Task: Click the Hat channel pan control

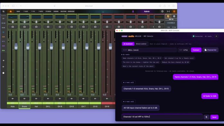Action: click(x=36, y=22)
